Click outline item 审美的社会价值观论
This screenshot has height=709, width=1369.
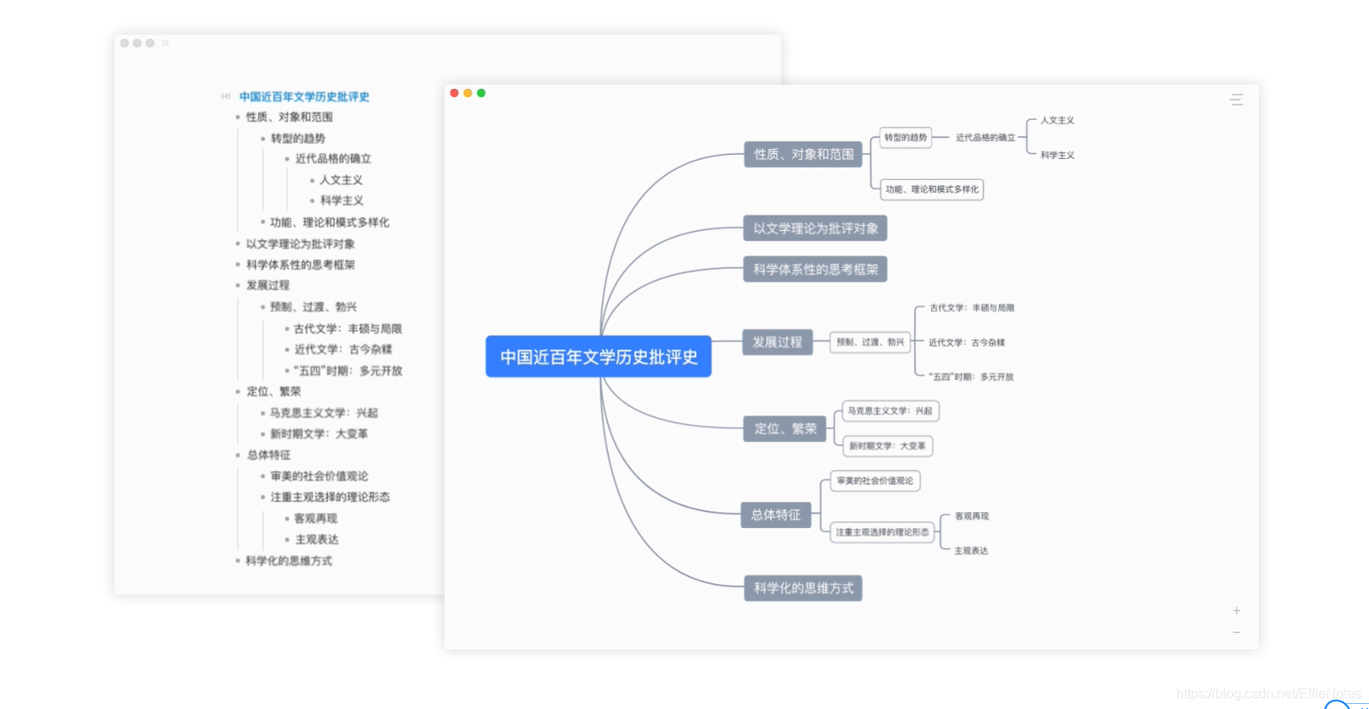pos(319,476)
